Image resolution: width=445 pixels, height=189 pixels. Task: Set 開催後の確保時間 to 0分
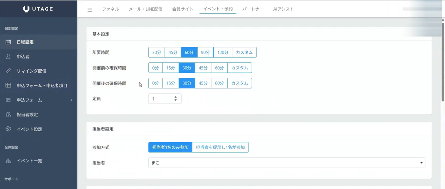coord(155,83)
